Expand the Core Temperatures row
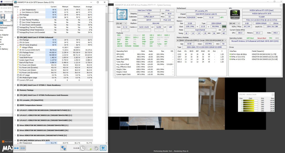This screenshot has width=285, height=153. tap(17, 10)
